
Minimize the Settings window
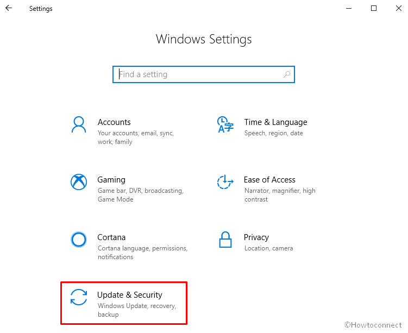(x=349, y=8)
